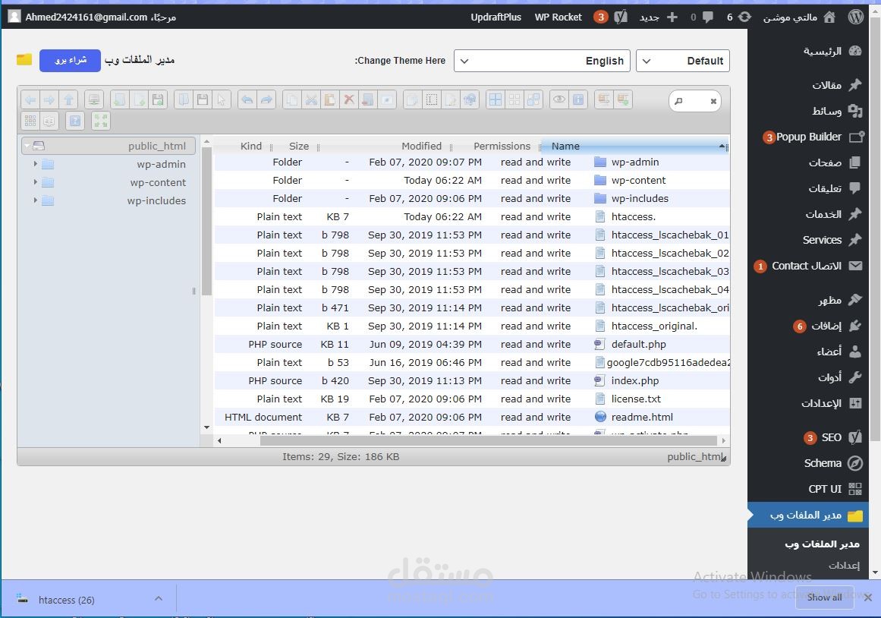Image resolution: width=881 pixels, height=618 pixels.
Task: Click the Paste clipboard icon
Action: [x=330, y=100]
